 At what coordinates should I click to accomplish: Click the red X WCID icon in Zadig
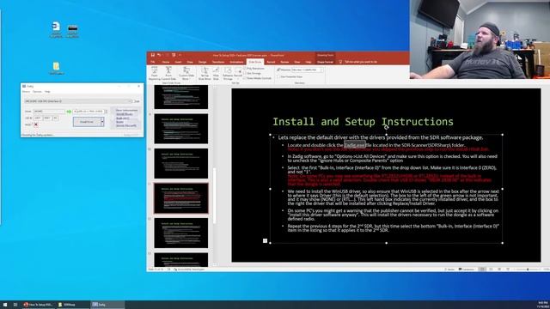point(36,124)
